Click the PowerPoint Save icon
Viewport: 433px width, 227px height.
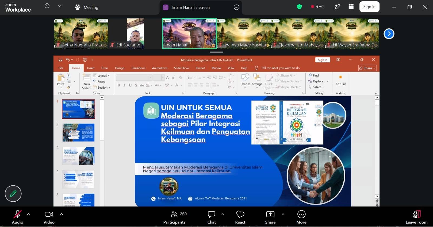click(x=60, y=60)
